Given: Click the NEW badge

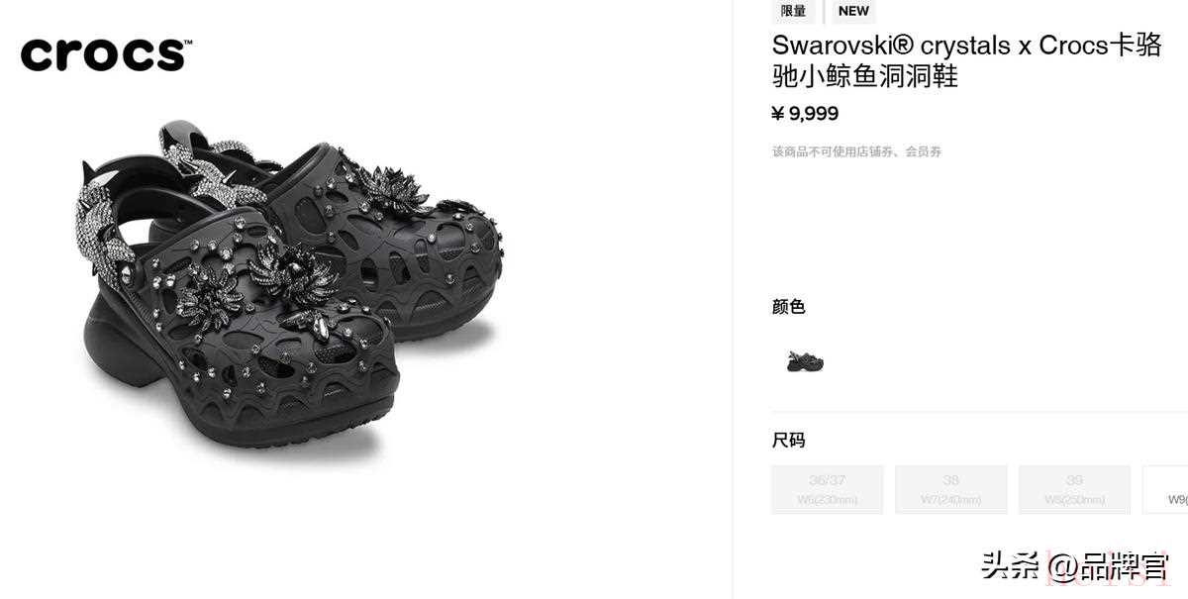Looking at the screenshot, I should (x=853, y=11).
